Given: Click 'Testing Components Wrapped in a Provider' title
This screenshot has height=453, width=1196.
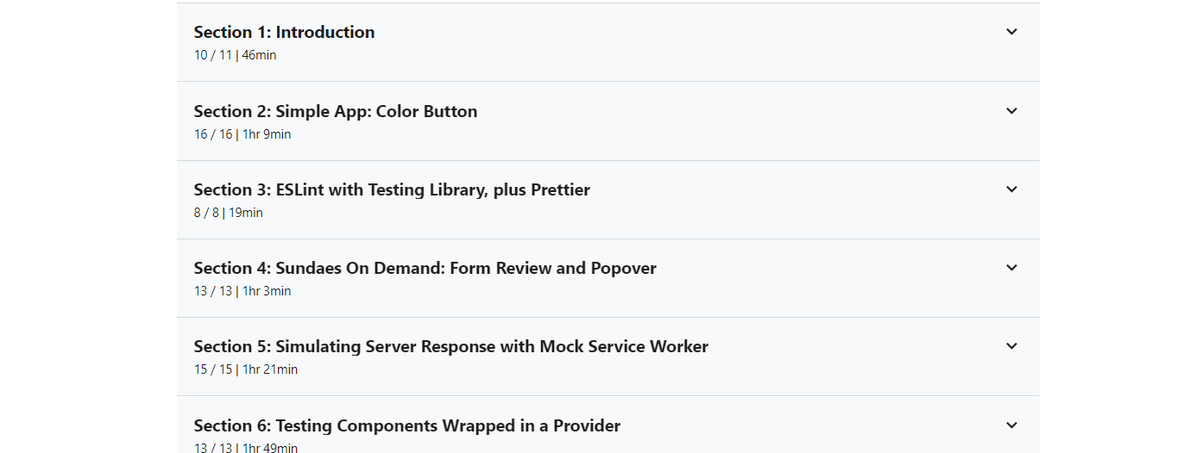Looking at the screenshot, I should click(x=406, y=426).
